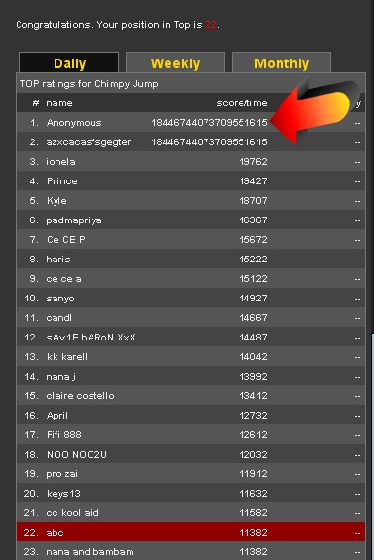Image resolution: width=374 pixels, height=560 pixels.
Task: Click the score in the azxcacasfsgegter row
Action: coord(209,142)
